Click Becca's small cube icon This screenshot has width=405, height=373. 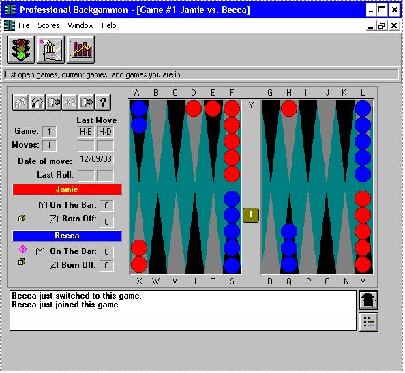coord(22,262)
